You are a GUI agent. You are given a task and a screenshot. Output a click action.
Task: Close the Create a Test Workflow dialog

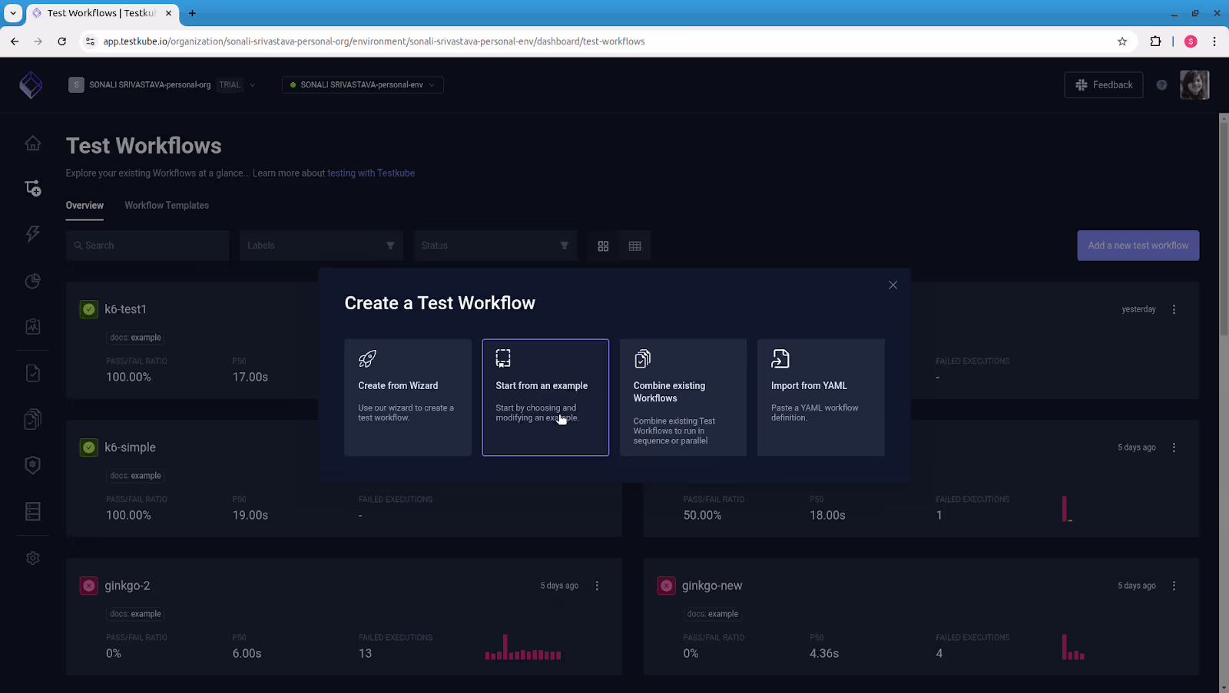(x=893, y=285)
